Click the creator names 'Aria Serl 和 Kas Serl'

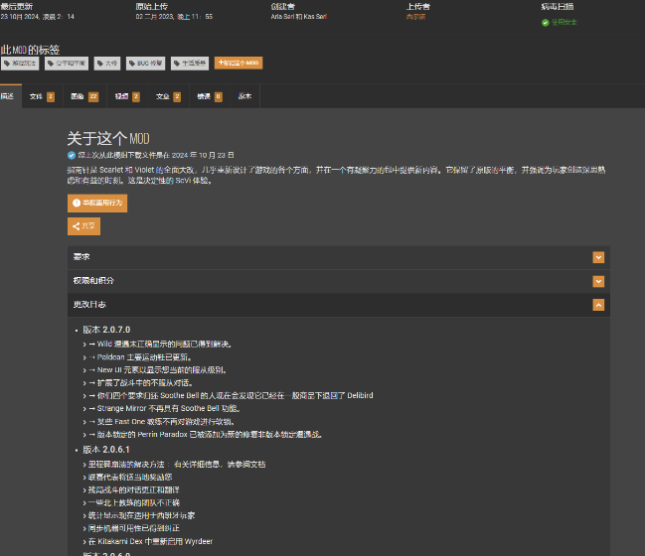[298, 17]
